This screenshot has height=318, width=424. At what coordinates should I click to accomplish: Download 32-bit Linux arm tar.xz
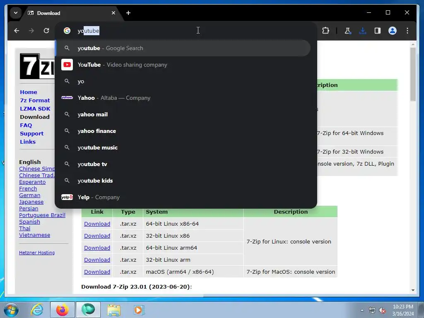(x=97, y=260)
